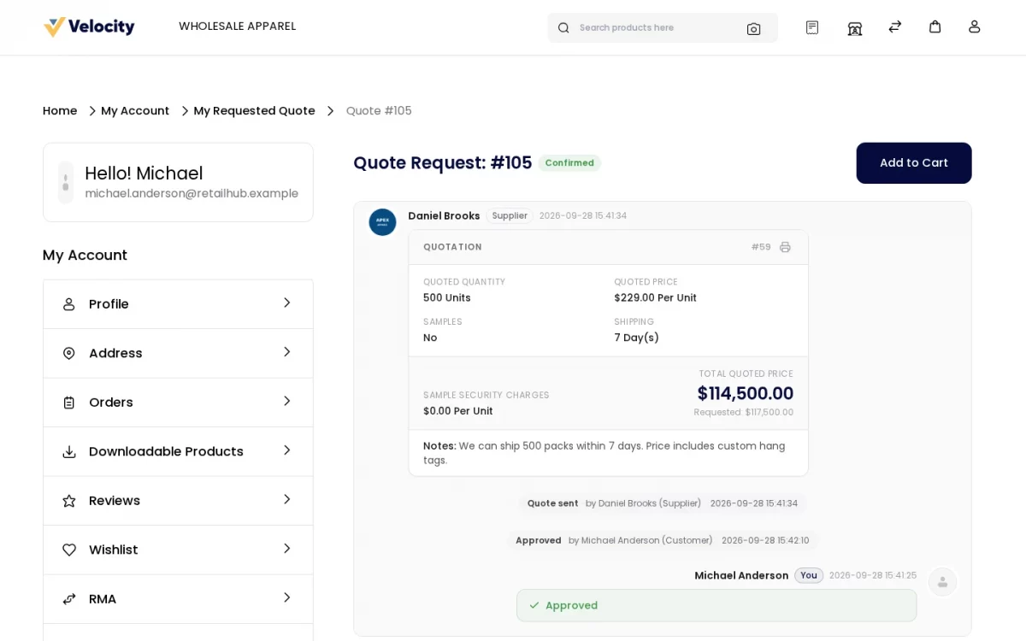The width and height of the screenshot is (1026, 641).
Task: Click the Add to Cart button
Action: click(914, 163)
